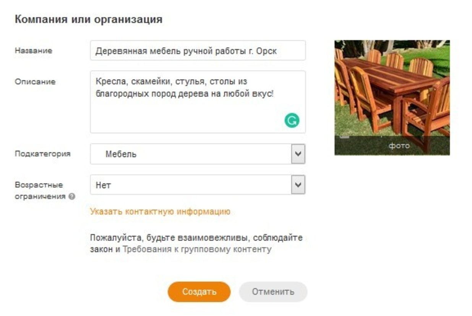Click the Подкатегория label
This screenshot has width=472, height=316.
(43, 154)
